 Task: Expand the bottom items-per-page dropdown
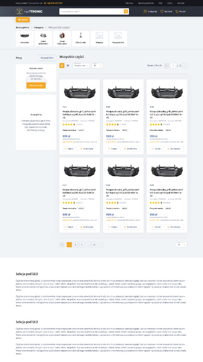(x=181, y=245)
